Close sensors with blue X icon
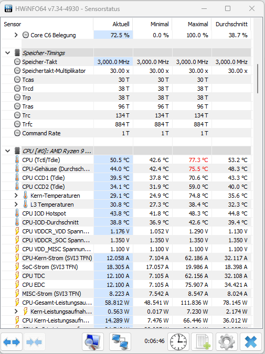This screenshot has height=354, width=265. 251,342
